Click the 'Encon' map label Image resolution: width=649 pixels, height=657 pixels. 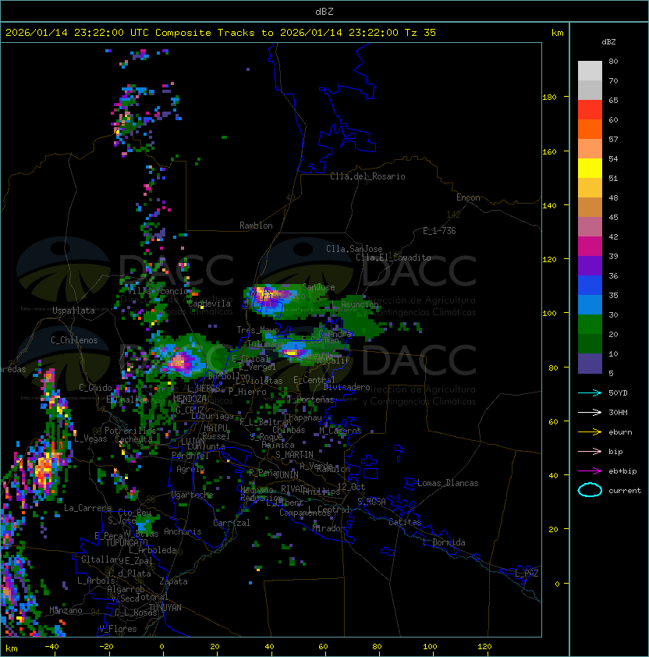pyautogui.click(x=468, y=197)
